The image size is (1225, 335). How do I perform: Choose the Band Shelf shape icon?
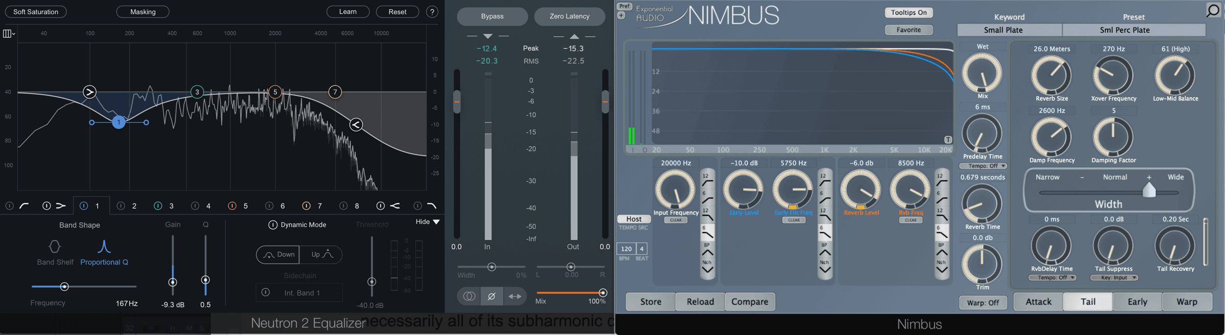click(x=55, y=247)
